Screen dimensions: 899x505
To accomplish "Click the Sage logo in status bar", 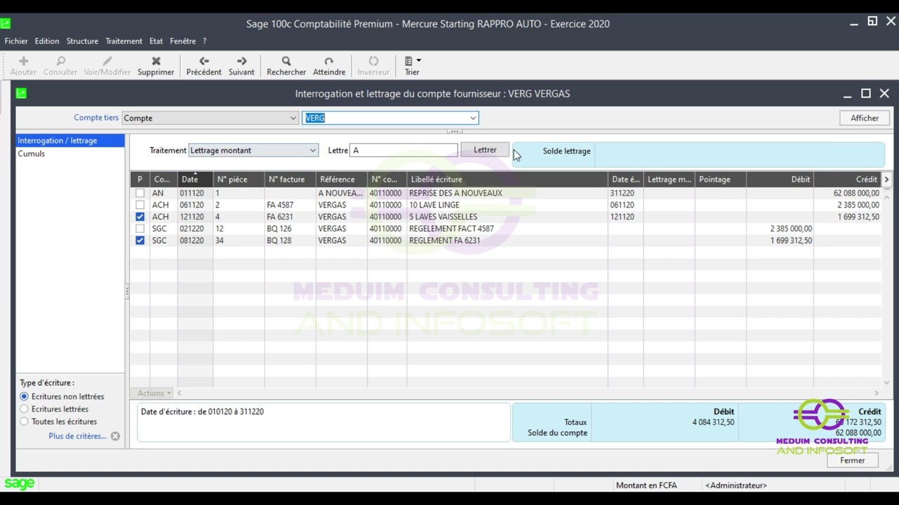I will click(x=20, y=484).
